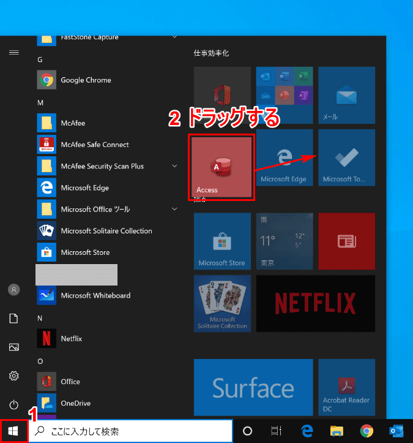Click the Windows Start button

click(13, 431)
